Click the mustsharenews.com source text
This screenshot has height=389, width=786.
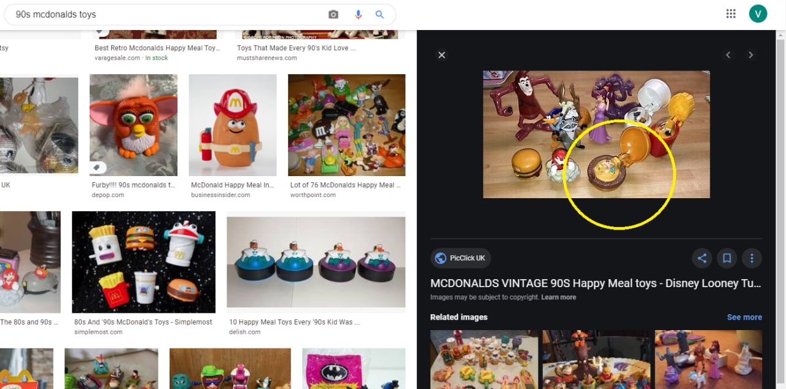coord(267,58)
